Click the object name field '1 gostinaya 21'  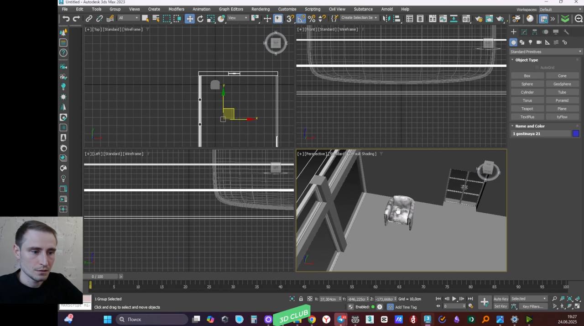tap(542, 134)
